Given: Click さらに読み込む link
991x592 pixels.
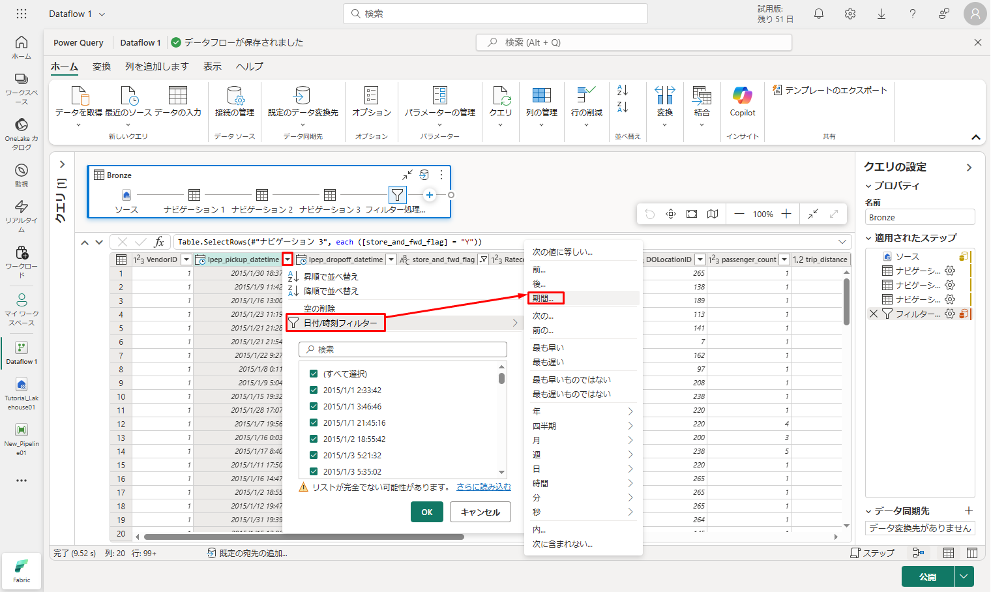Looking at the screenshot, I should point(484,487).
